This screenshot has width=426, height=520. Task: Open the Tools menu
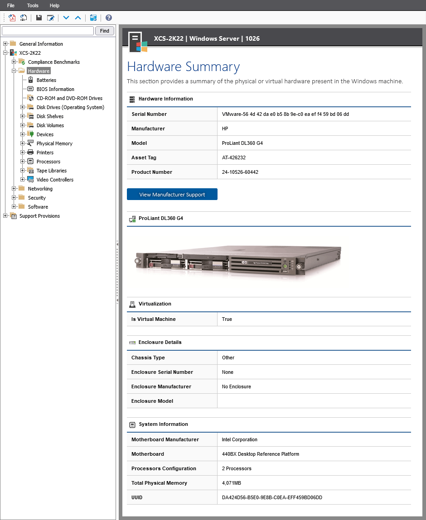(x=33, y=5)
